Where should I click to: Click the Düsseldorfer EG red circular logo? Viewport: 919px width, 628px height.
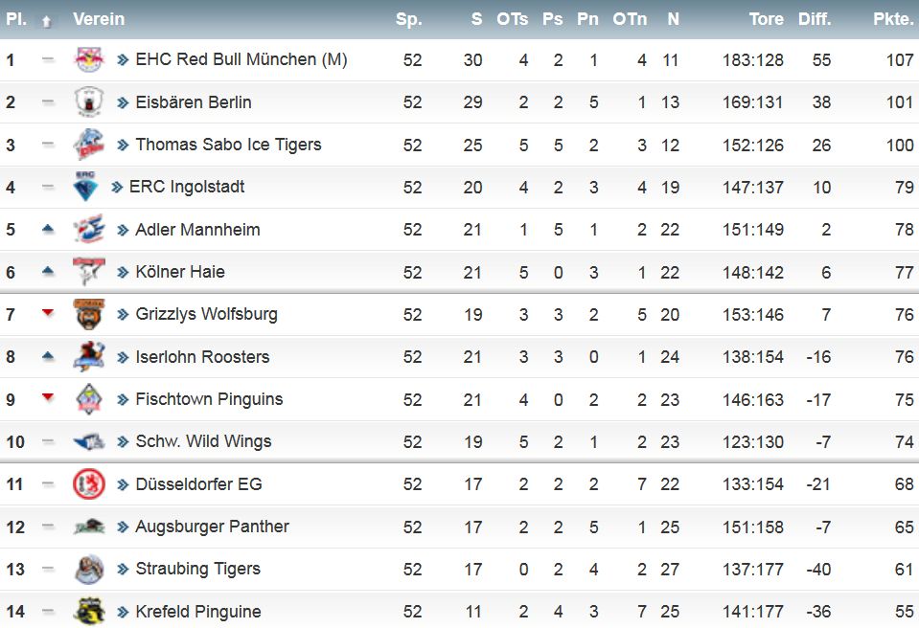click(x=87, y=483)
